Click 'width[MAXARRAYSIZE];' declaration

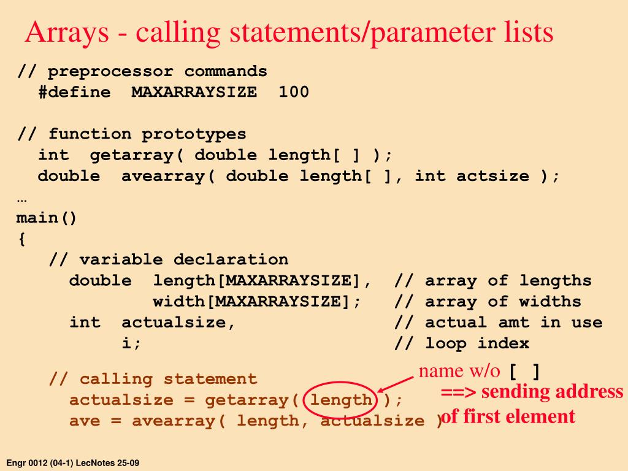[x=257, y=301]
